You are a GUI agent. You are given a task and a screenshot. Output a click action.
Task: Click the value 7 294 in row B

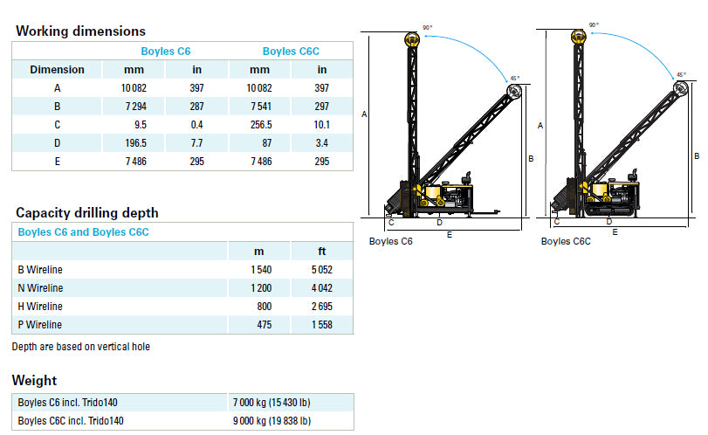(136, 107)
